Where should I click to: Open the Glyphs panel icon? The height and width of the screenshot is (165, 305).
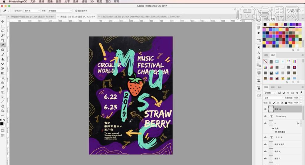[x=259, y=58]
